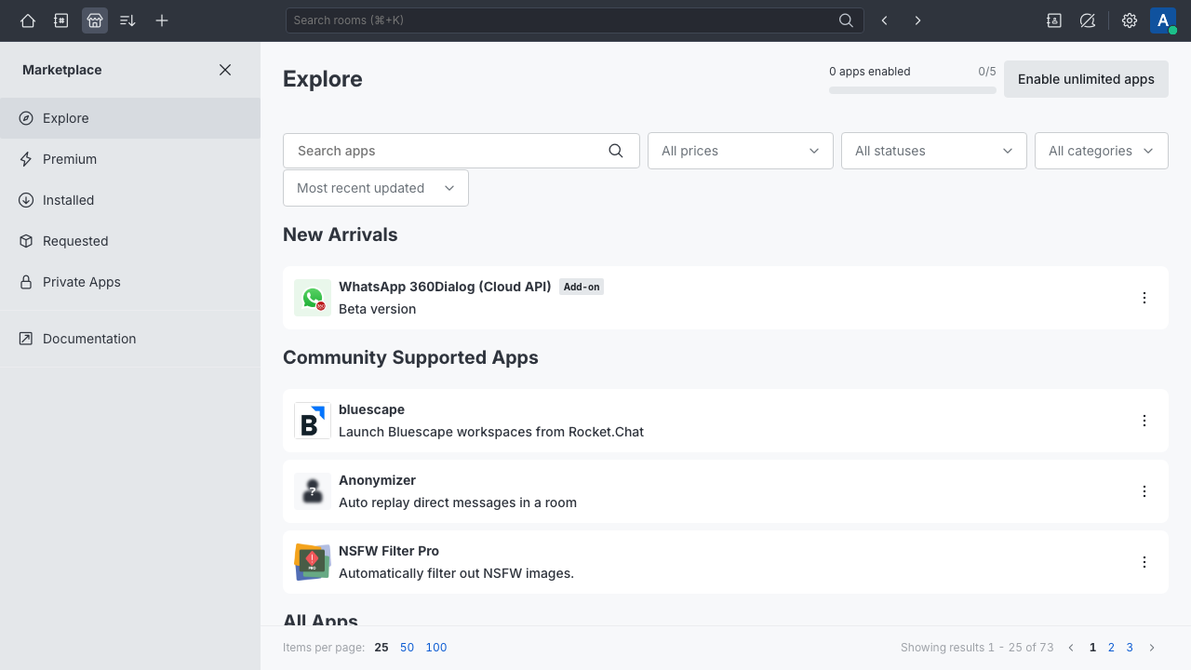Screen dimensions: 1191x670
Task: Click the Enable unlimited apps button
Action: [1086, 79]
